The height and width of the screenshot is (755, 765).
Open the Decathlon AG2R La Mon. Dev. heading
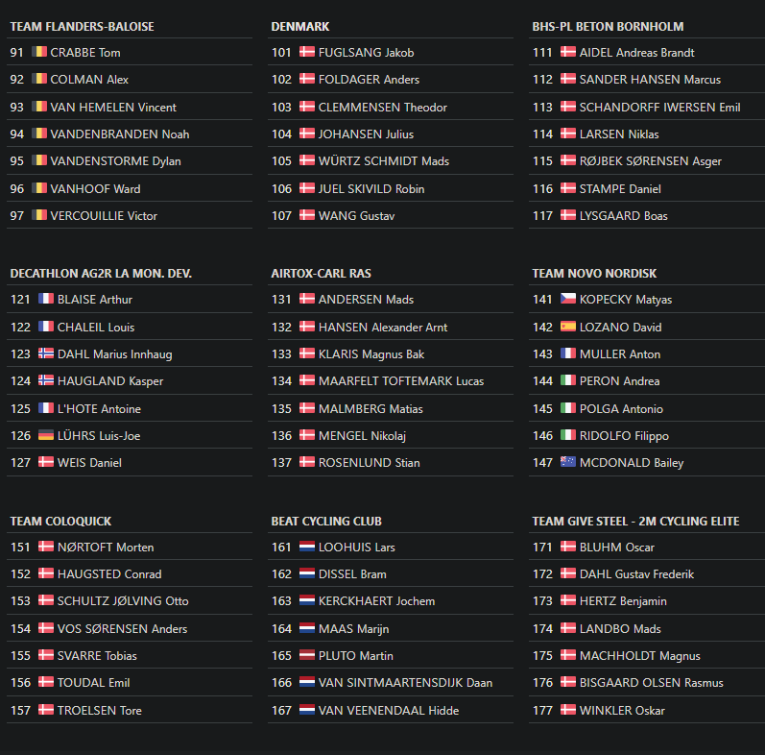coord(101,274)
